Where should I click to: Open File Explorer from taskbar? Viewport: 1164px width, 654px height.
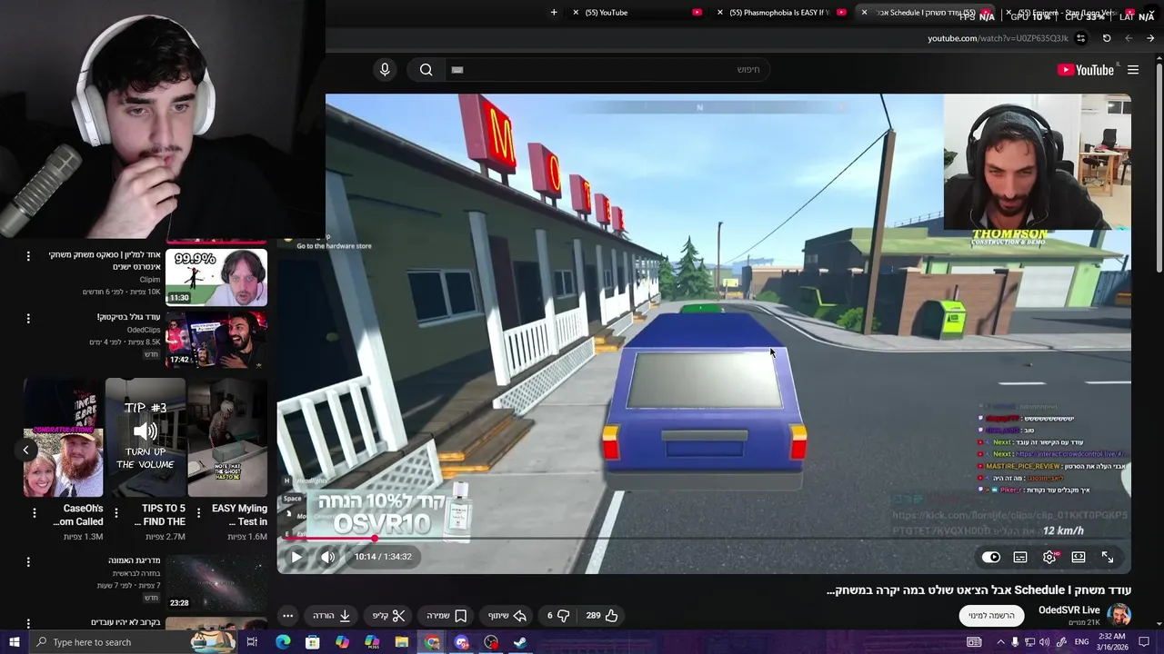pos(401,642)
